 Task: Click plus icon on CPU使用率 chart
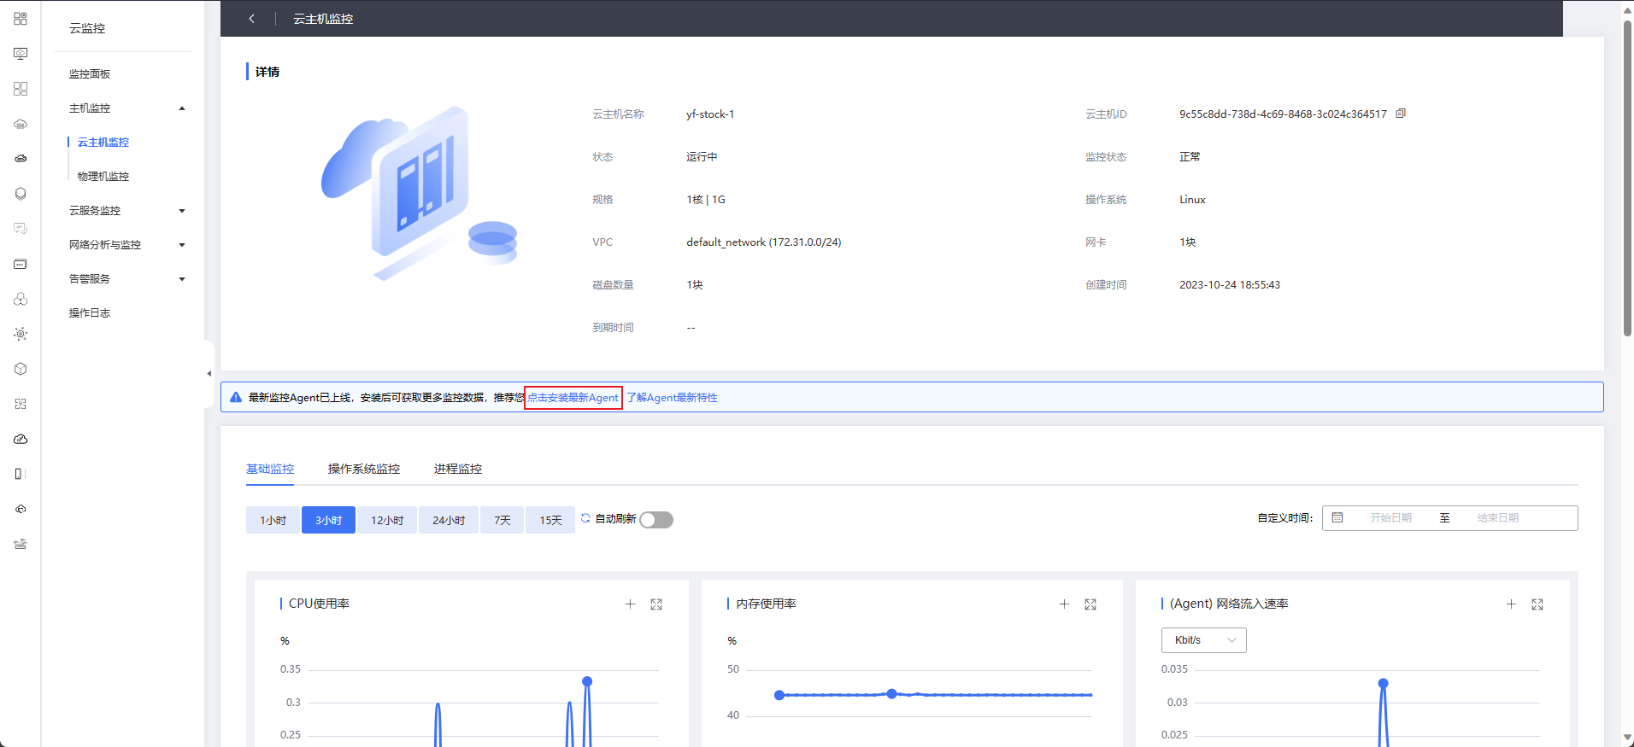click(x=630, y=604)
